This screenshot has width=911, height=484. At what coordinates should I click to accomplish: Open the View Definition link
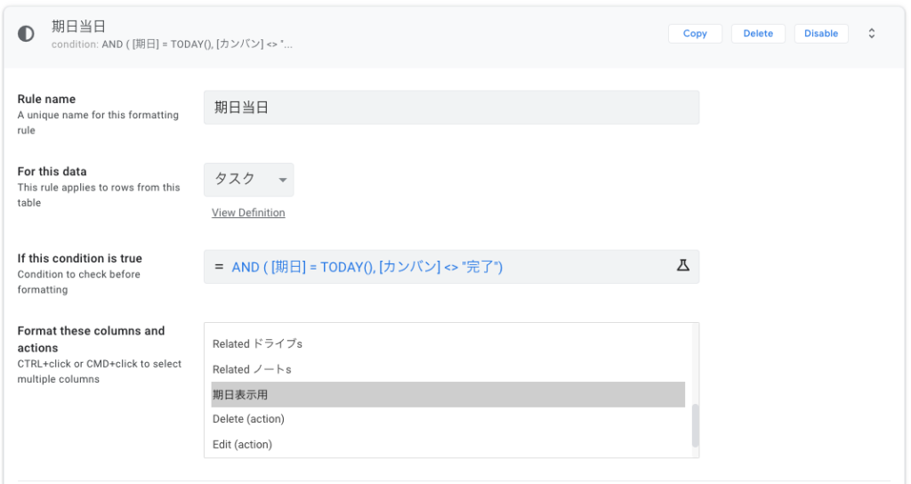coord(248,213)
